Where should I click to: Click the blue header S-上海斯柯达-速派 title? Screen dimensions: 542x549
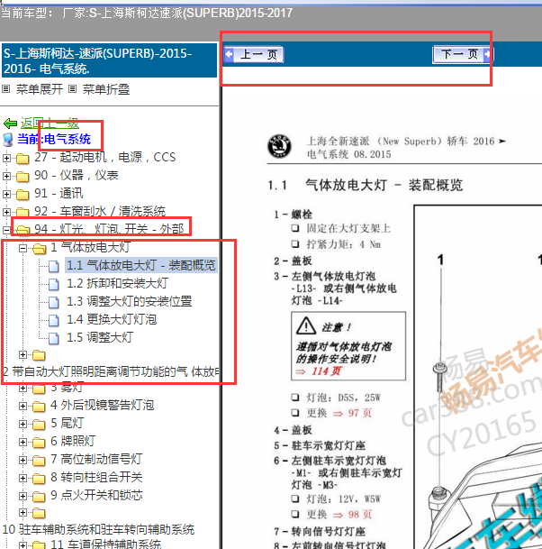(110, 61)
